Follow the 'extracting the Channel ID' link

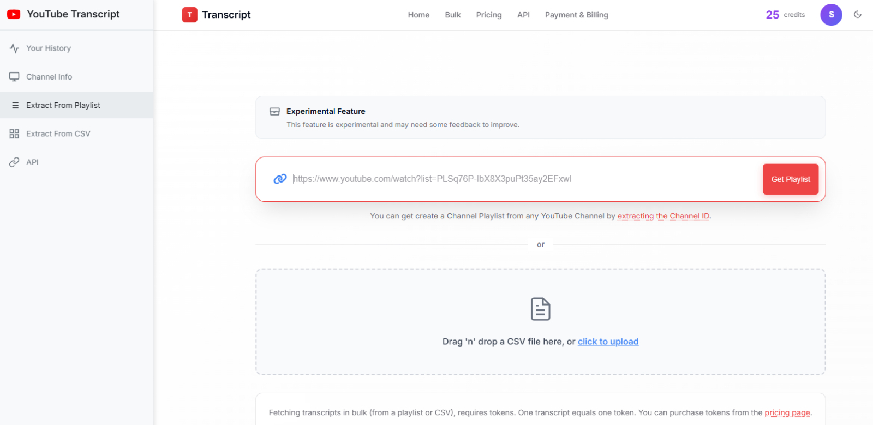coord(663,216)
